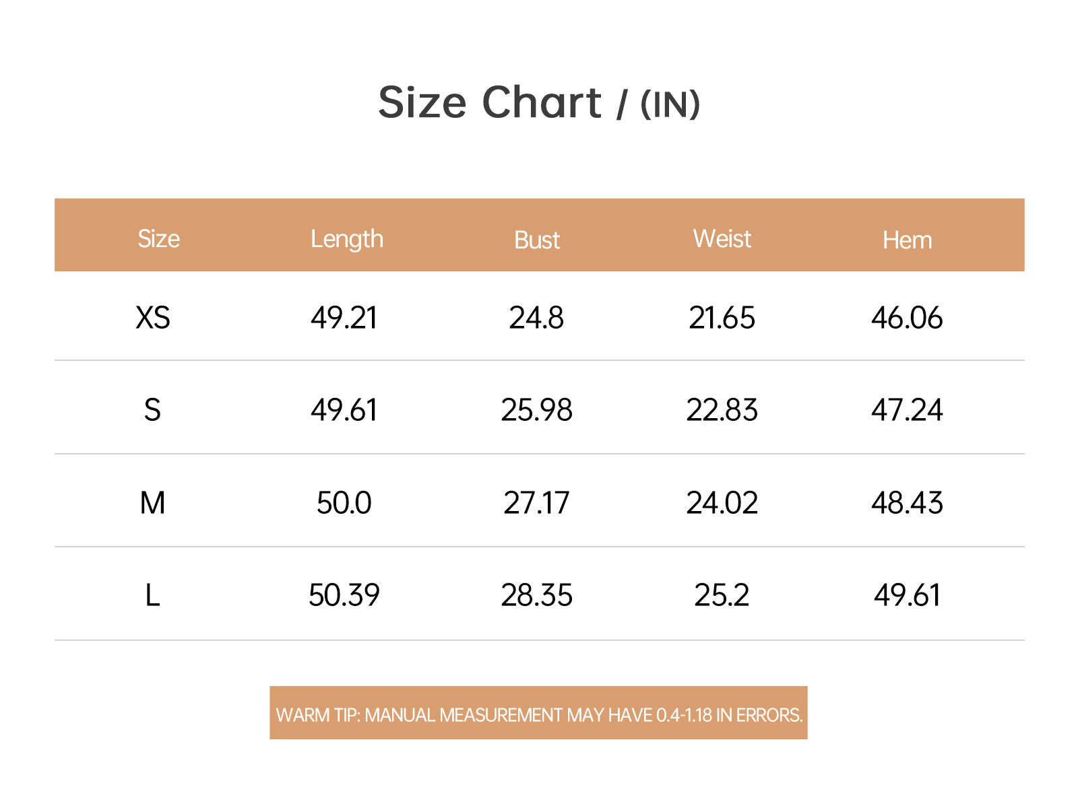Select the Hem column header
1078x808 pixels.
[908, 240]
